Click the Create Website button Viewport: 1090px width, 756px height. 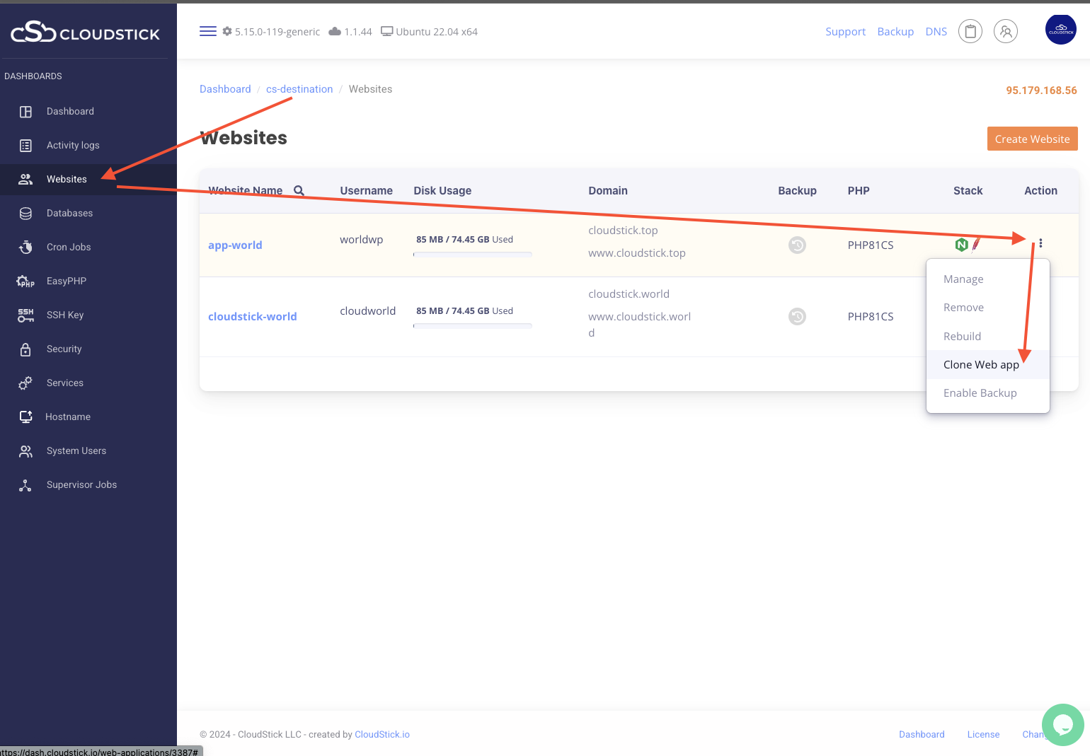pos(1032,139)
